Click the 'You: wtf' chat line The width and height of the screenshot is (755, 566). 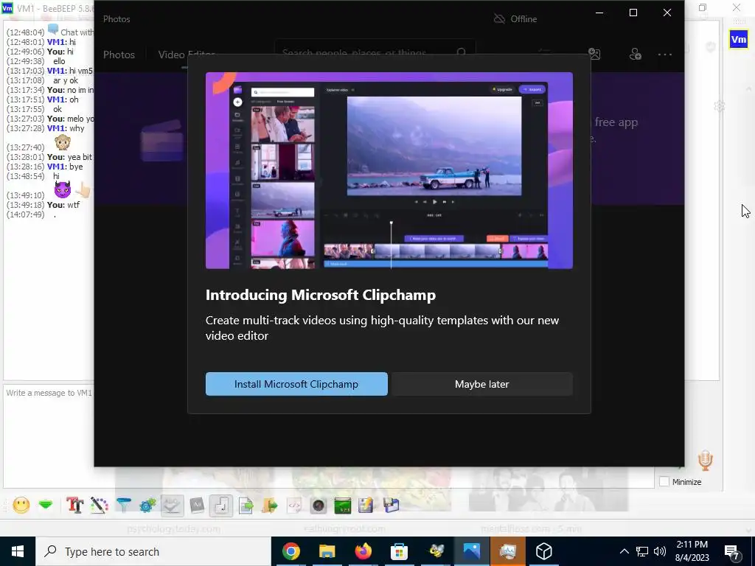click(63, 205)
